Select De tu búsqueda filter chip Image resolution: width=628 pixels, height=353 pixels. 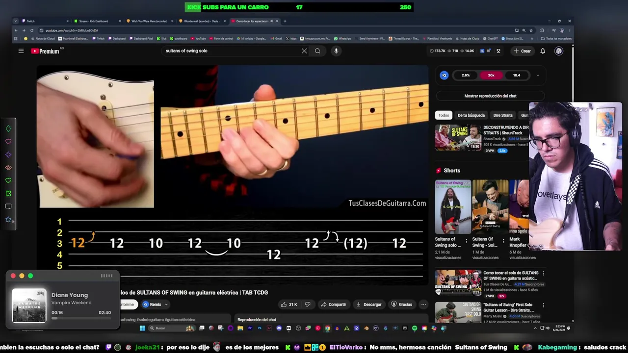pos(471,115)
